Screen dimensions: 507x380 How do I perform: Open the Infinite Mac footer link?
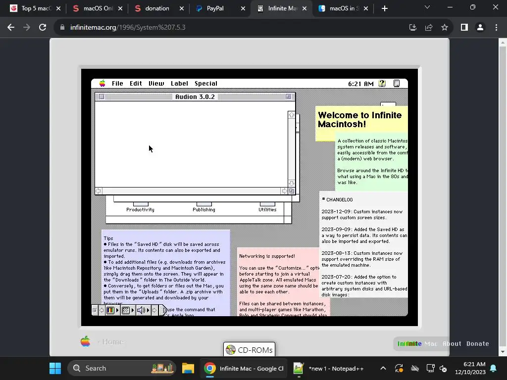tap(417, 344)
